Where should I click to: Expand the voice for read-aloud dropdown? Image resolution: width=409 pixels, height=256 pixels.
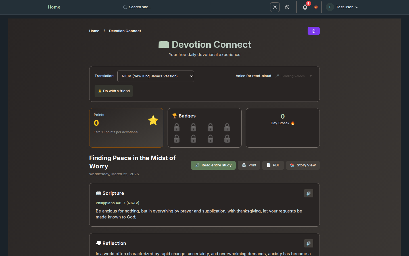point(294,76)
